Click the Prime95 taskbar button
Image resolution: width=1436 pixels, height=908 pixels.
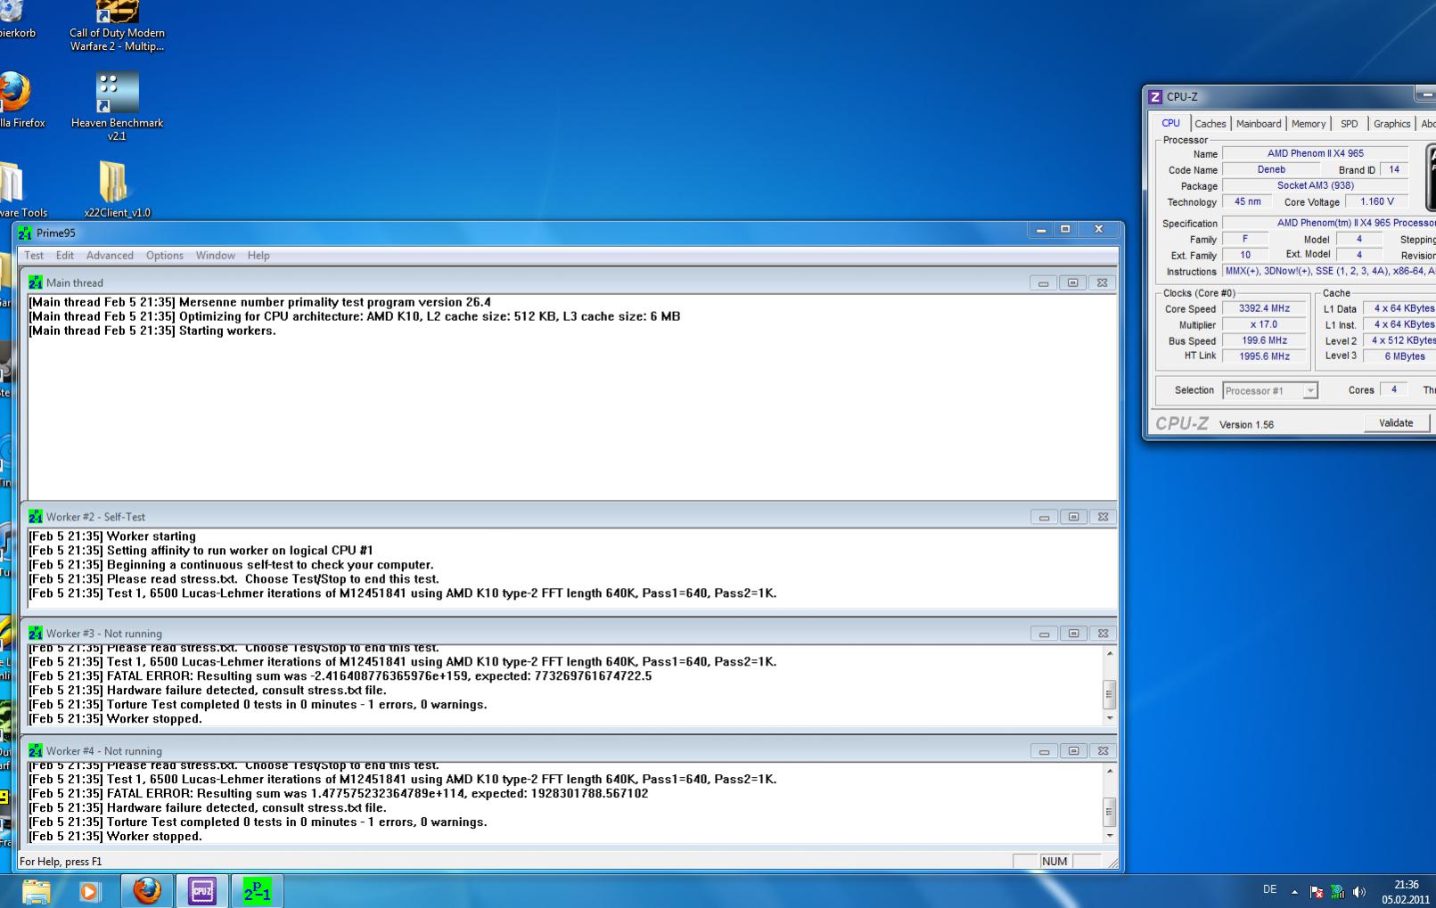(x=258, y=891)
